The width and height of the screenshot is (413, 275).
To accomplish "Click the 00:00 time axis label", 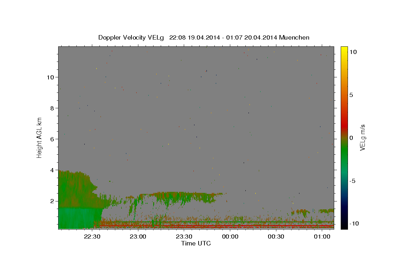I will click(x=230, y=237).
